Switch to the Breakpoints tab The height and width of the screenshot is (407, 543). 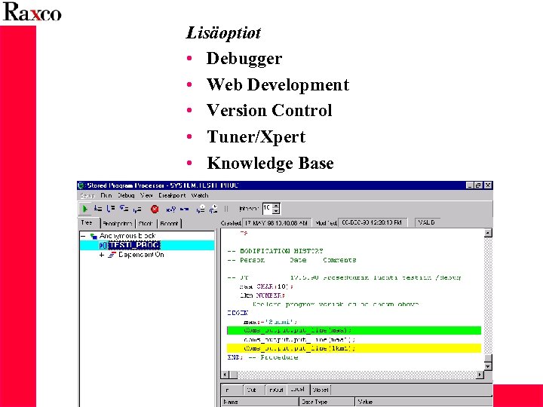[x=118, y=224]
